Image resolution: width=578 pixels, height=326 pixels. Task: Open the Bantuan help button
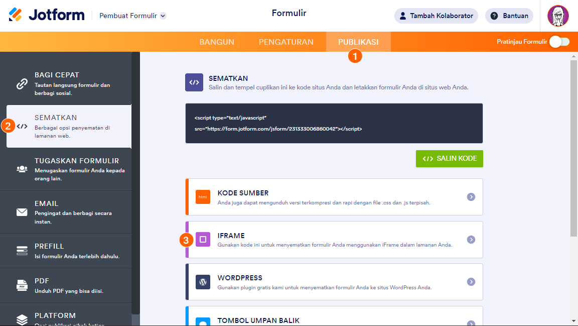pos(509,16)
